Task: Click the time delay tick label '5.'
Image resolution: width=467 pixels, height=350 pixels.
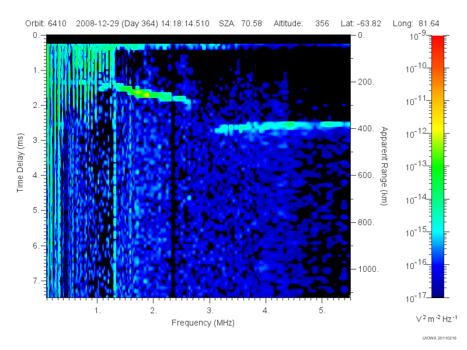Action: coord(36,211)
